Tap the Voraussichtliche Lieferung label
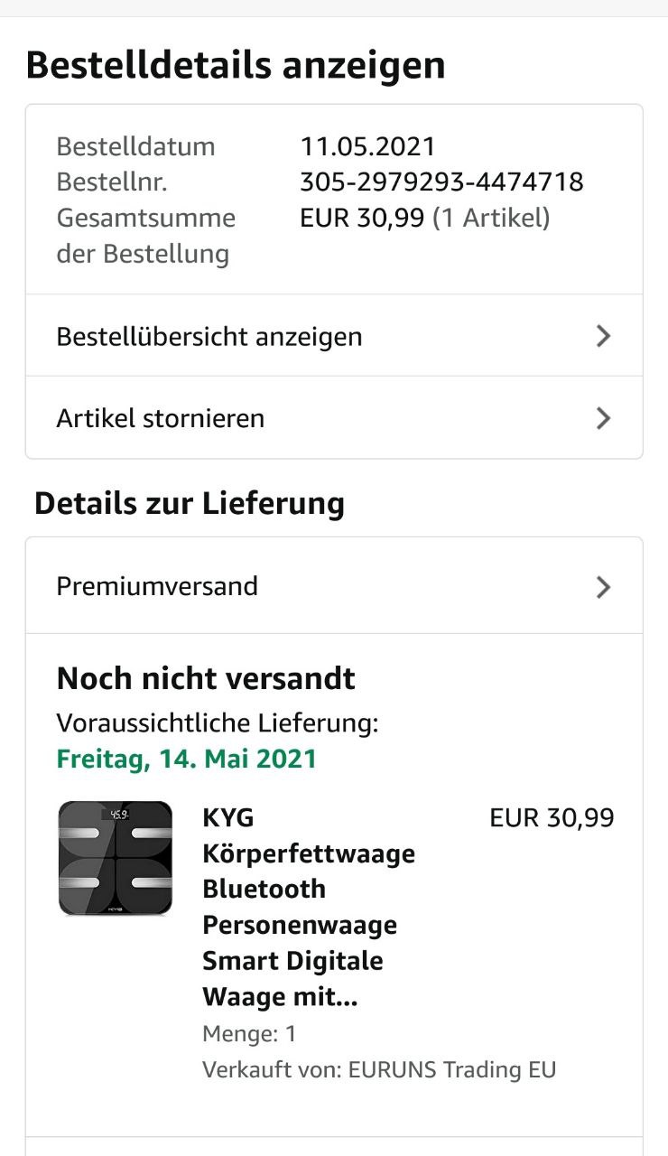This screenshot has height=1156, width=668. pyautogui.click(x=218, y=723)
